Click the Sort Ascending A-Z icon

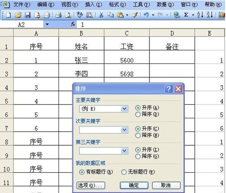coord(200,15)
